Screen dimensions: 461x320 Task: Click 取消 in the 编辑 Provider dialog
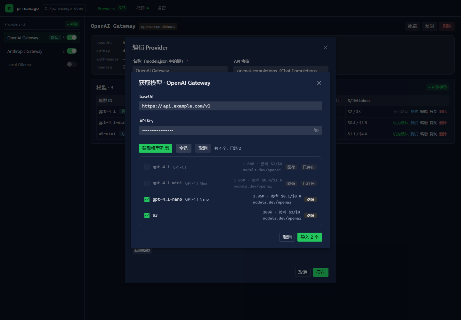point(303,272)
